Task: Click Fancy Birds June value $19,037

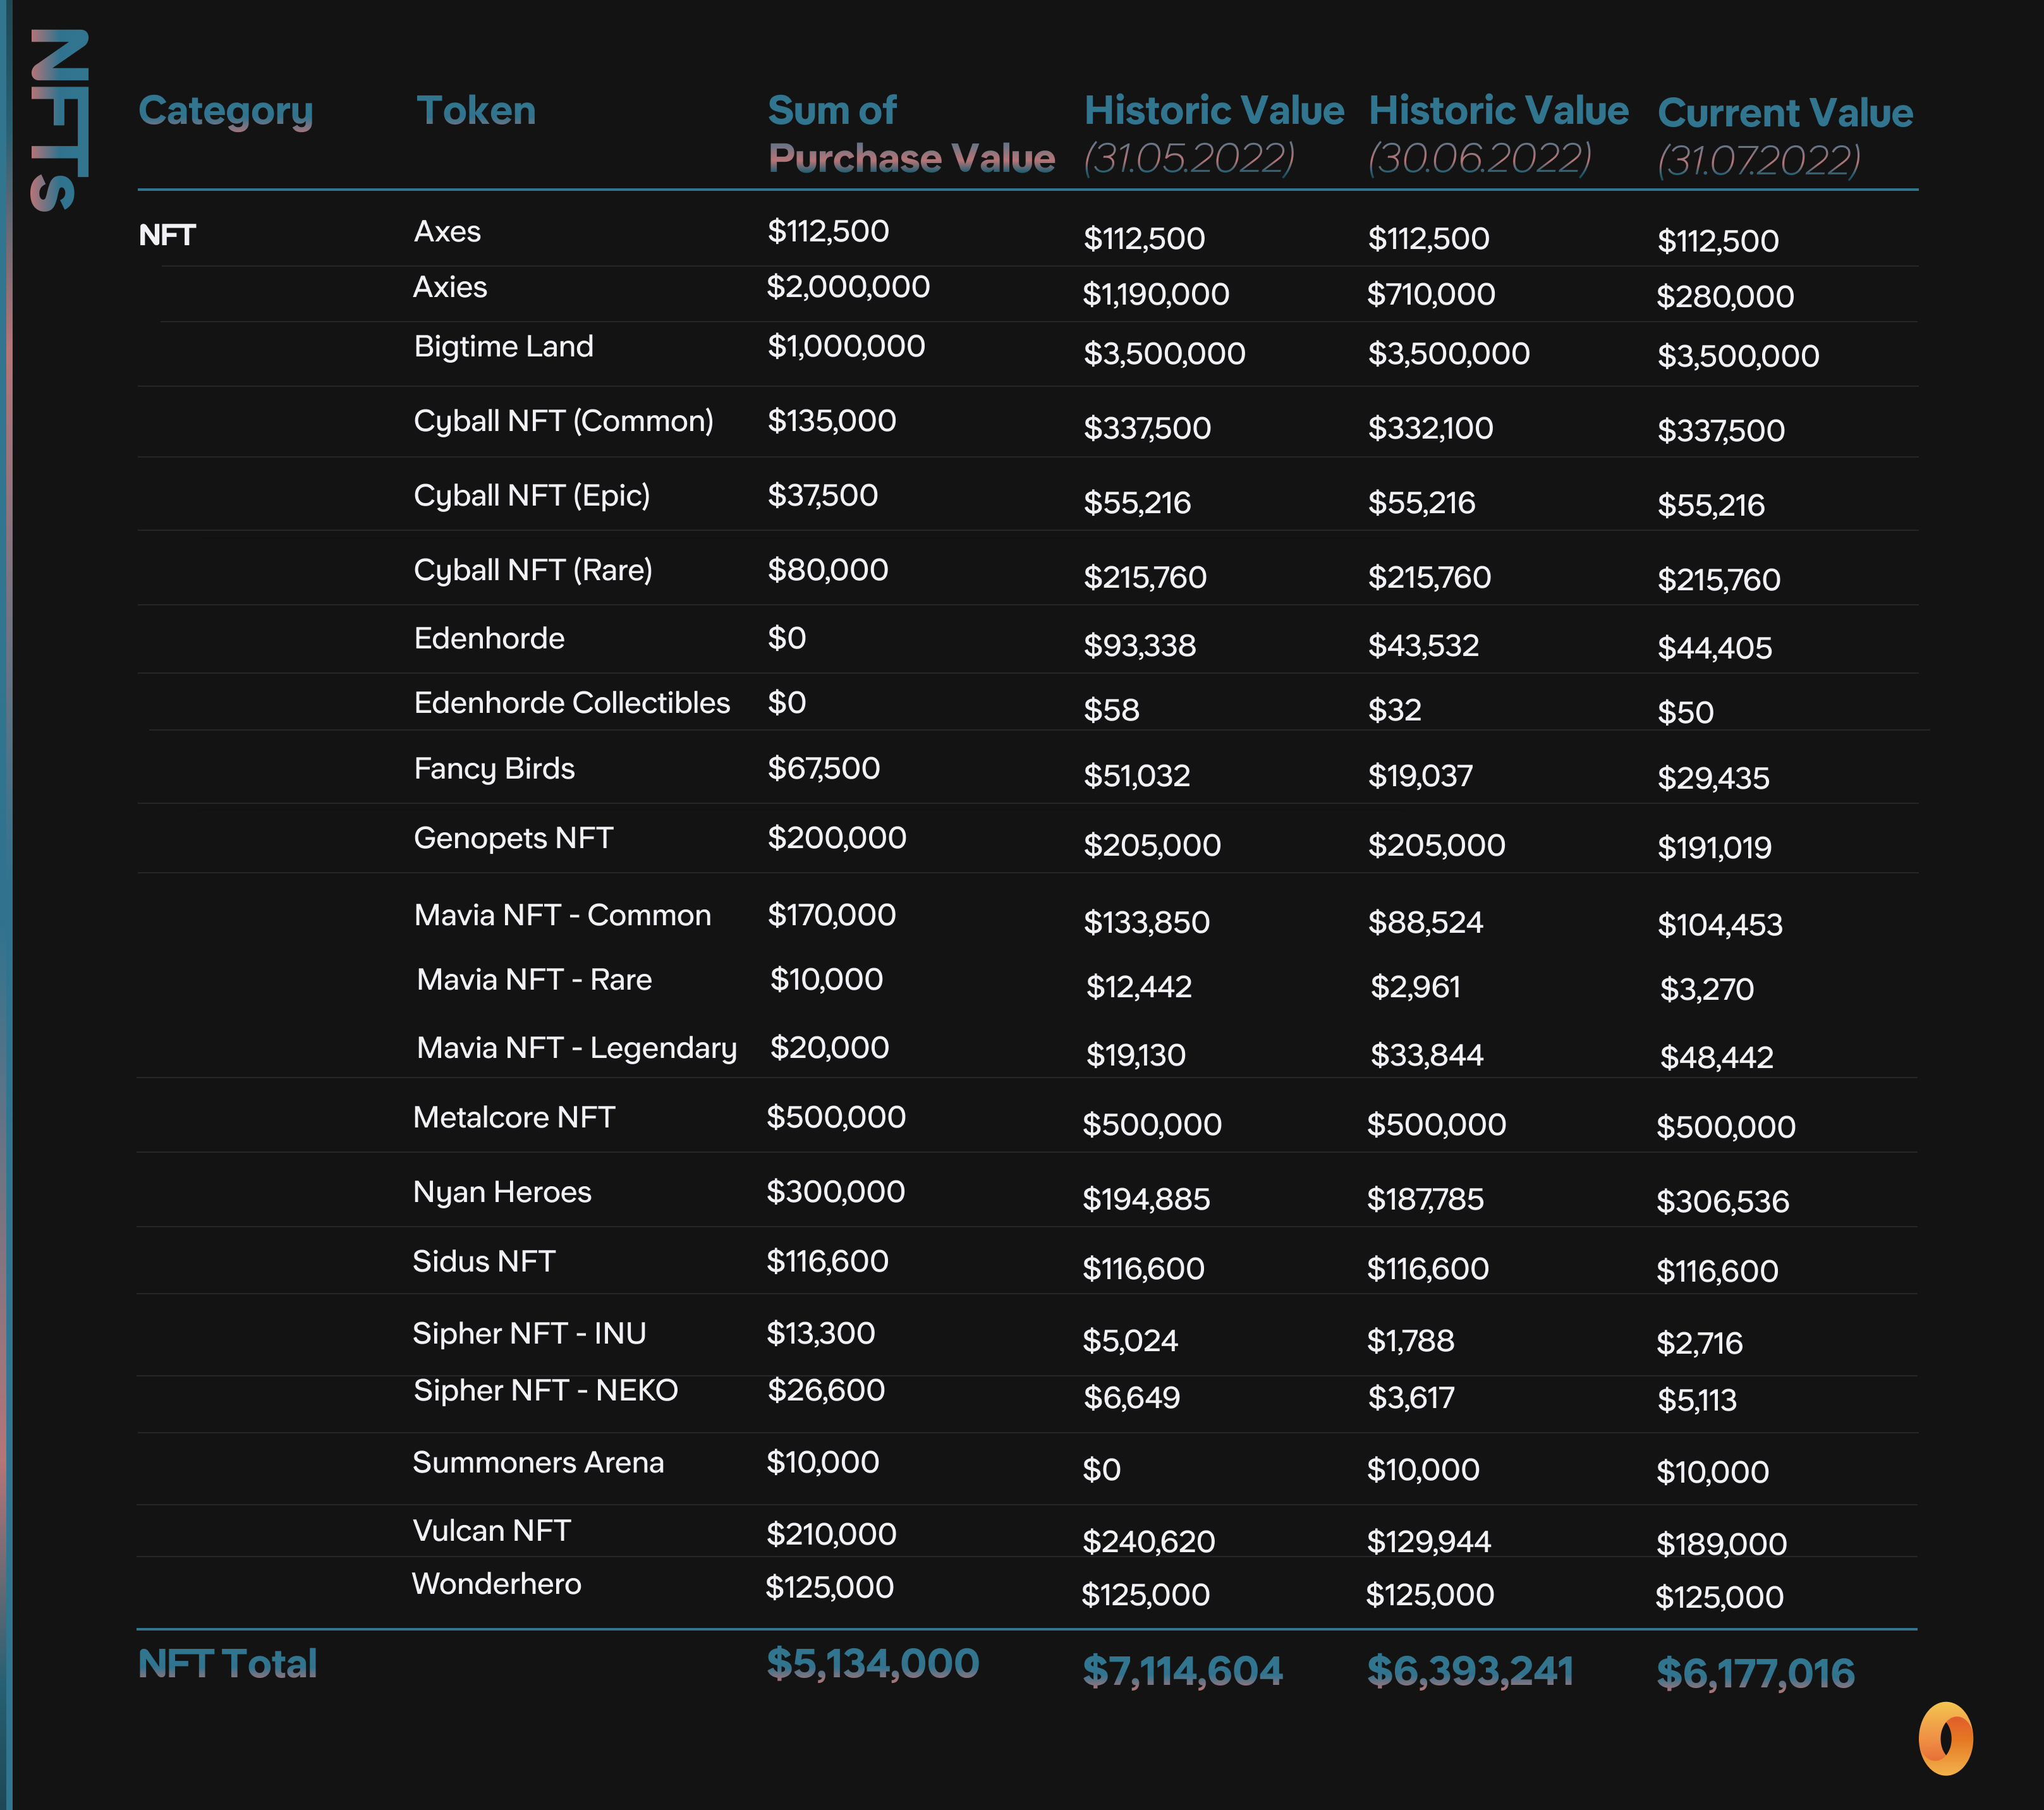Action: (x=1421, y=775)
